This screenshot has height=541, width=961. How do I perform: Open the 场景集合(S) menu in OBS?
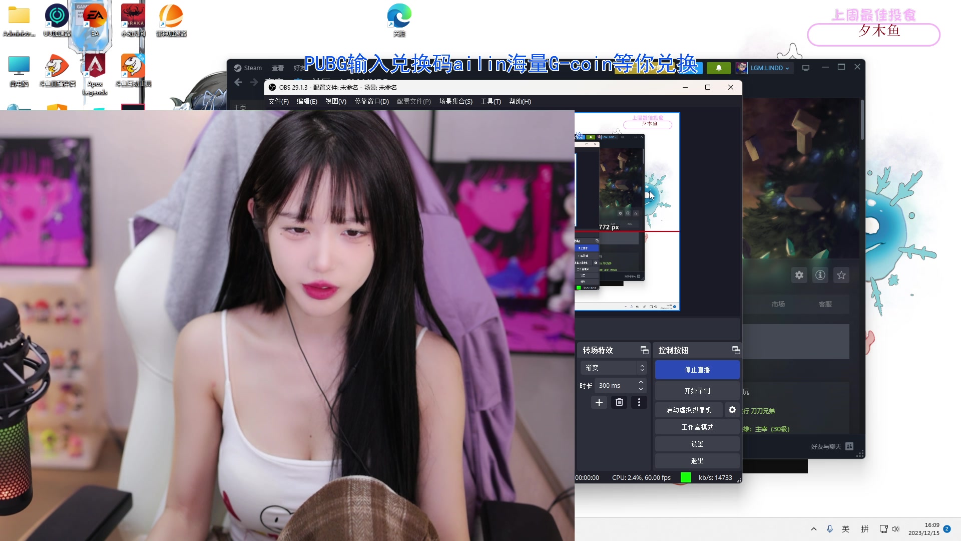coord(456,101)
